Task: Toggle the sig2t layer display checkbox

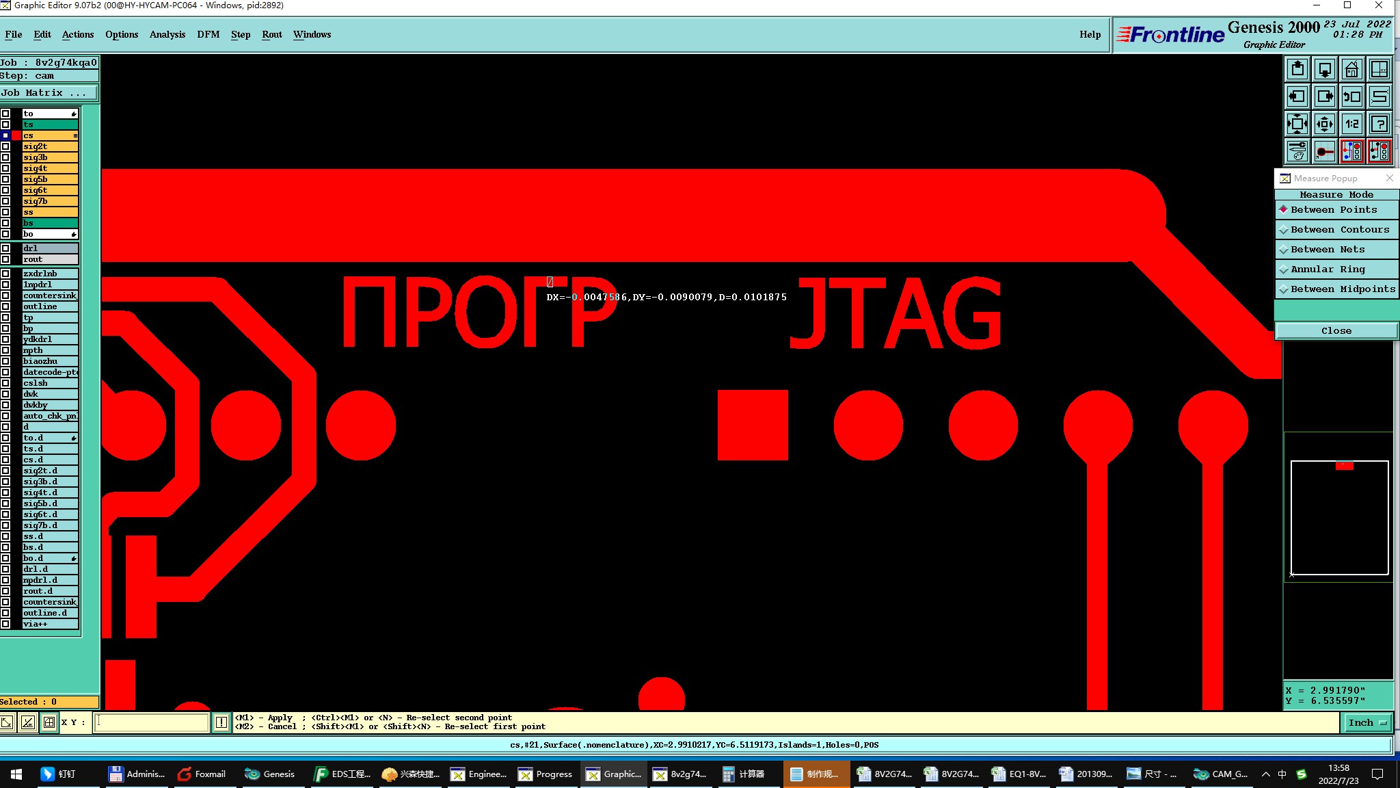Action: click(x=5, y=146)
